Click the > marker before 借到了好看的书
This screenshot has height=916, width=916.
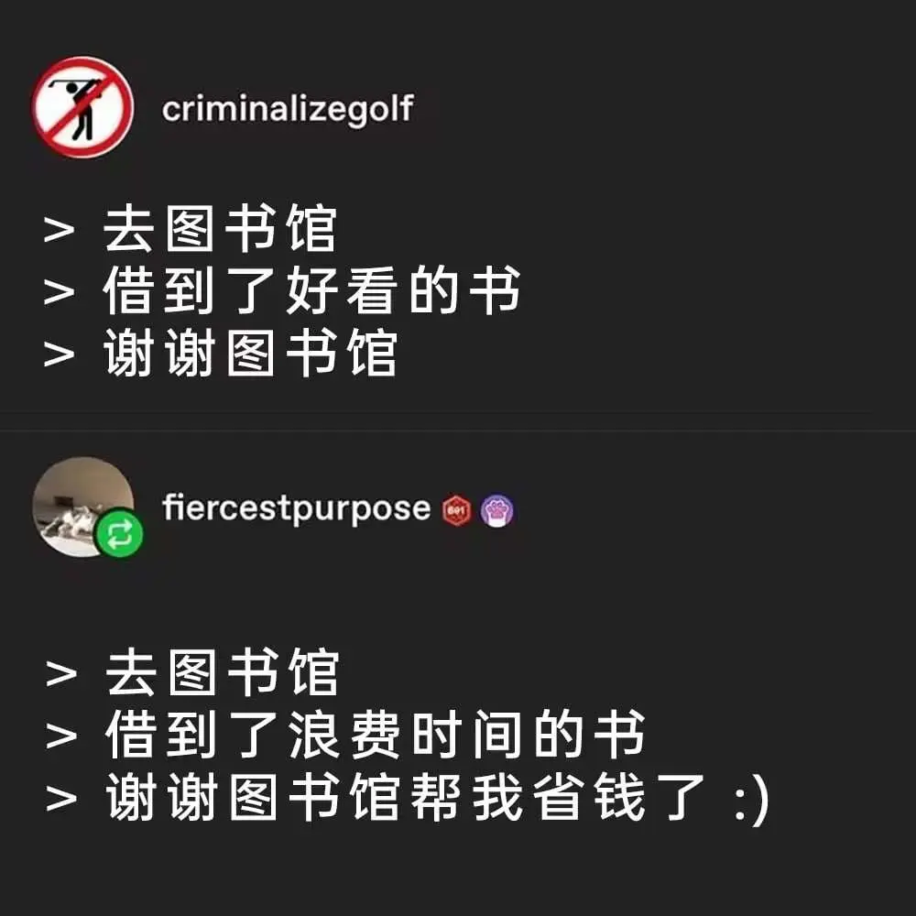(60, 291)
